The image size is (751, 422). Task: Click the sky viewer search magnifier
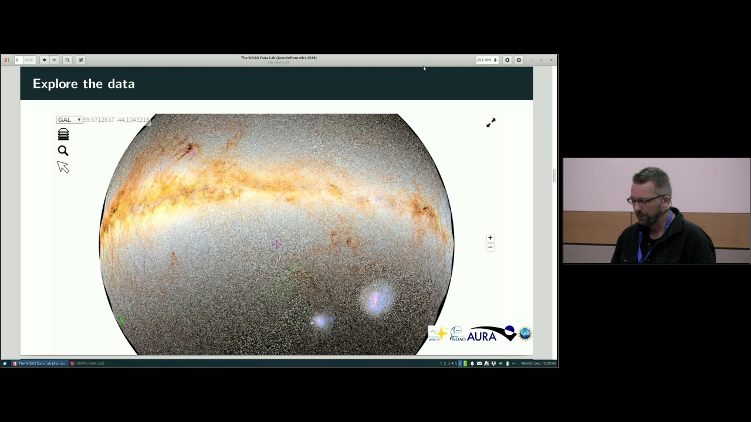pyautogui.click(x=63, y=151)
